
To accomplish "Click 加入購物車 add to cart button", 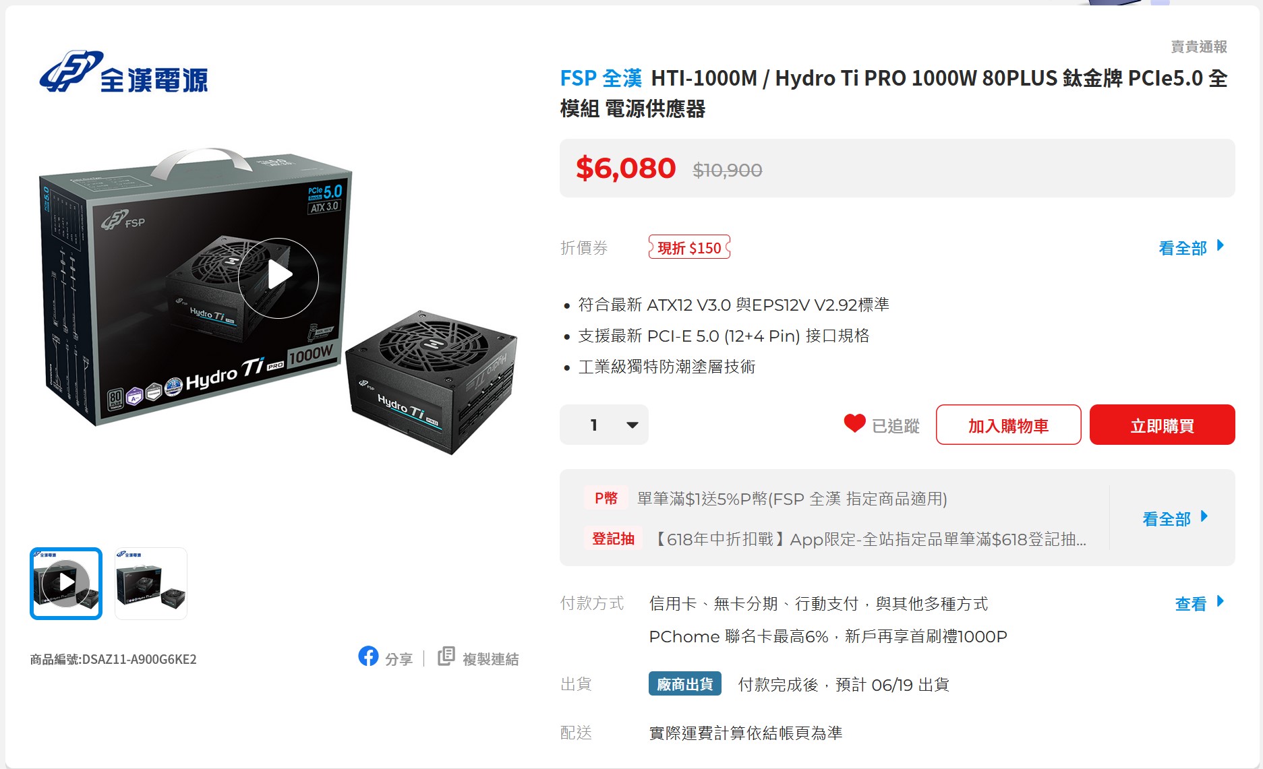I will (1008, 425).
